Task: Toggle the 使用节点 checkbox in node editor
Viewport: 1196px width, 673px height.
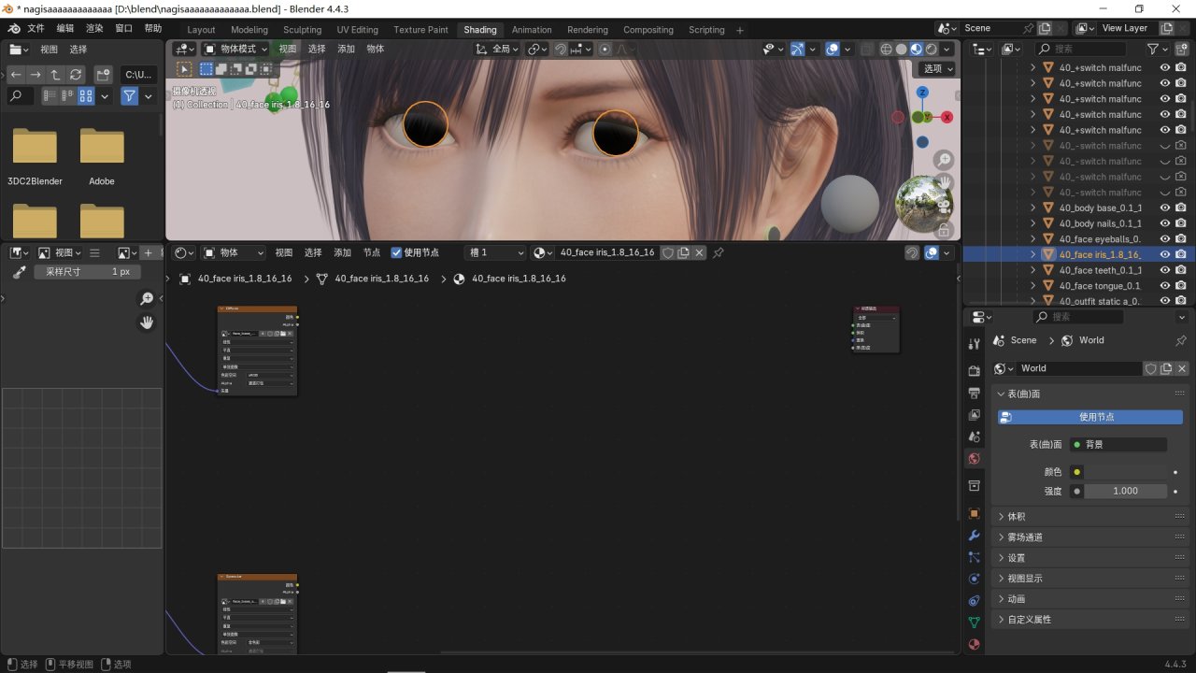Action: pos(396,252)
